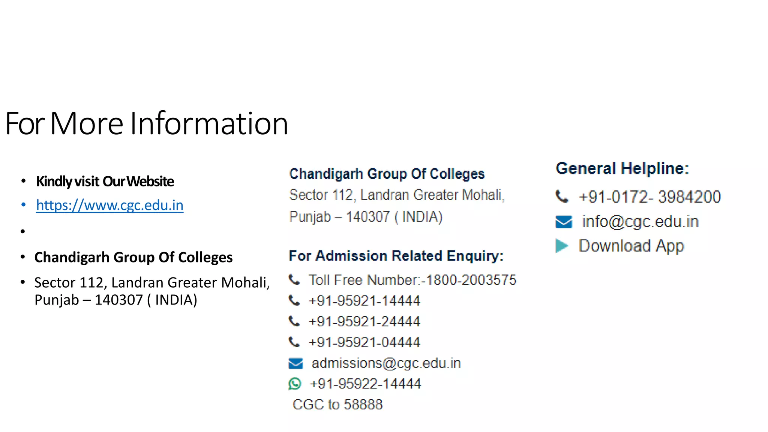
Task: Open the https://www.cgc.edu.in website link
Action: (x=110, y=205)
